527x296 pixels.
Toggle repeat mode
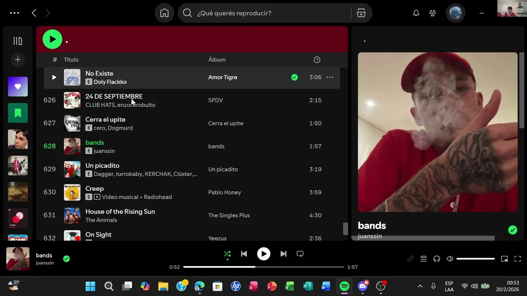[300, 254]
